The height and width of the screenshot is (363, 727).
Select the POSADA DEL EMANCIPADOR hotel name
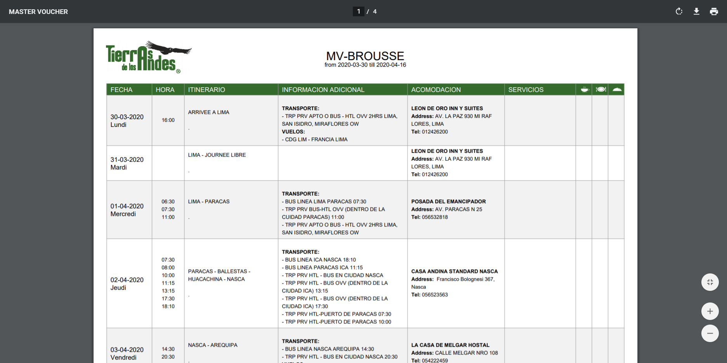[x=448, y=202]
